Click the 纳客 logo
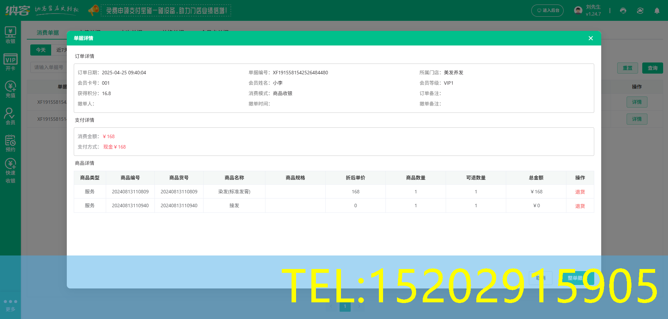The image size is (668, 319). point(18,10)
